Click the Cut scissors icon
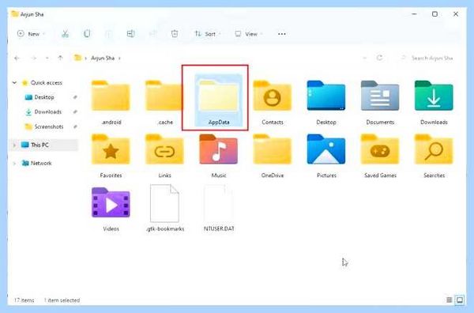Screen dimensions: 474x313 (65, 34)
